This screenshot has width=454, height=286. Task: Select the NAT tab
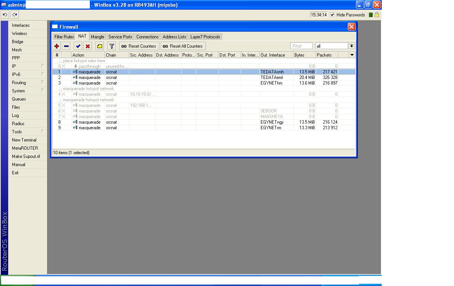coord(82,36)
